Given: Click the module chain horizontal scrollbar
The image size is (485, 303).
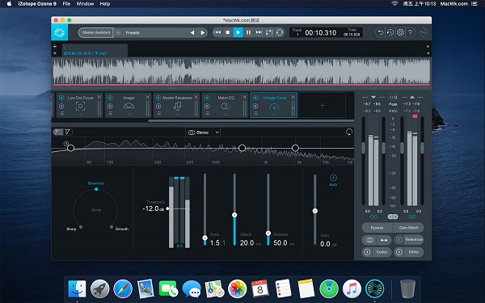Looking at the screenshot, I should (251, 121).
